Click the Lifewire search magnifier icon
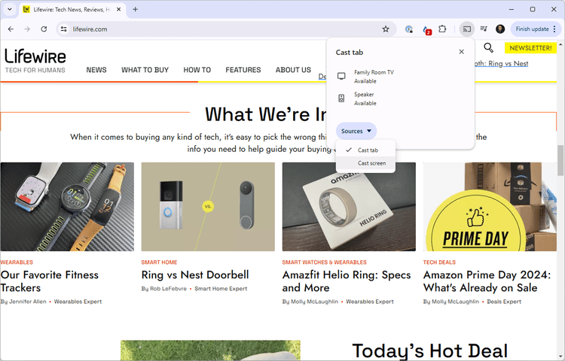Screen dimensions: 565x361 click(488, 47)
